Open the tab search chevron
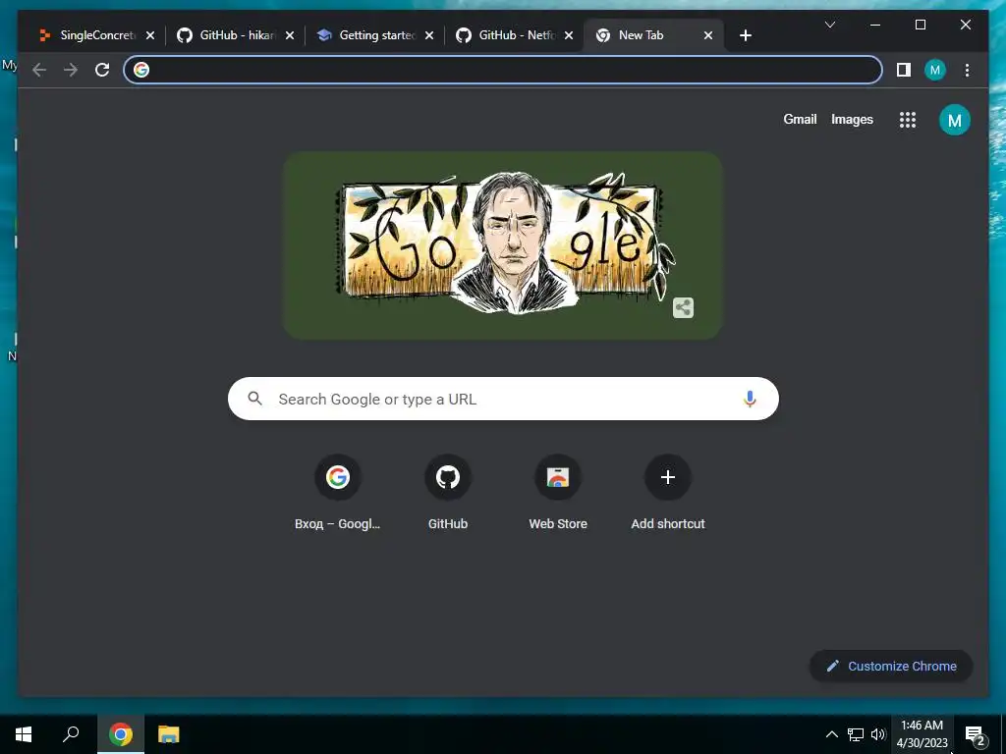 [x=829, y=25]
